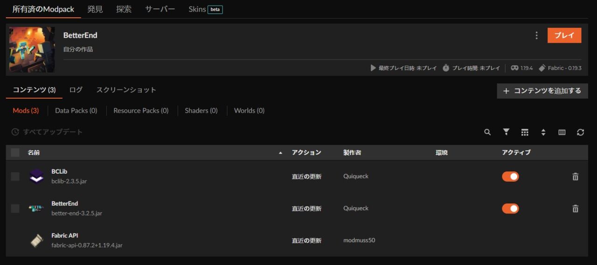The height and width of the screenshot is (265, 597).
Task: Click すべてアップデート button
Action: [47, 132]
